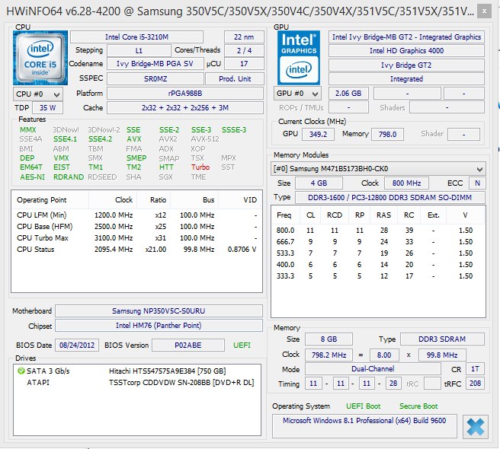500x449 pixels.
Task: Click the 2.06 GB GPU memory field
Action: pos(348,94)
